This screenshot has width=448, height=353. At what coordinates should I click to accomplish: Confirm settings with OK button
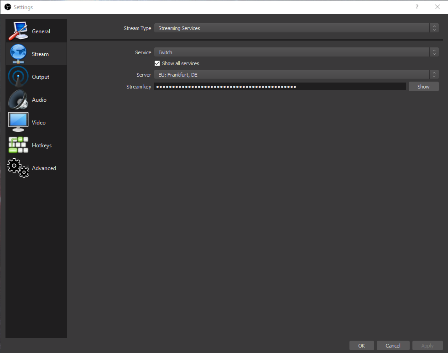[361, 346]
